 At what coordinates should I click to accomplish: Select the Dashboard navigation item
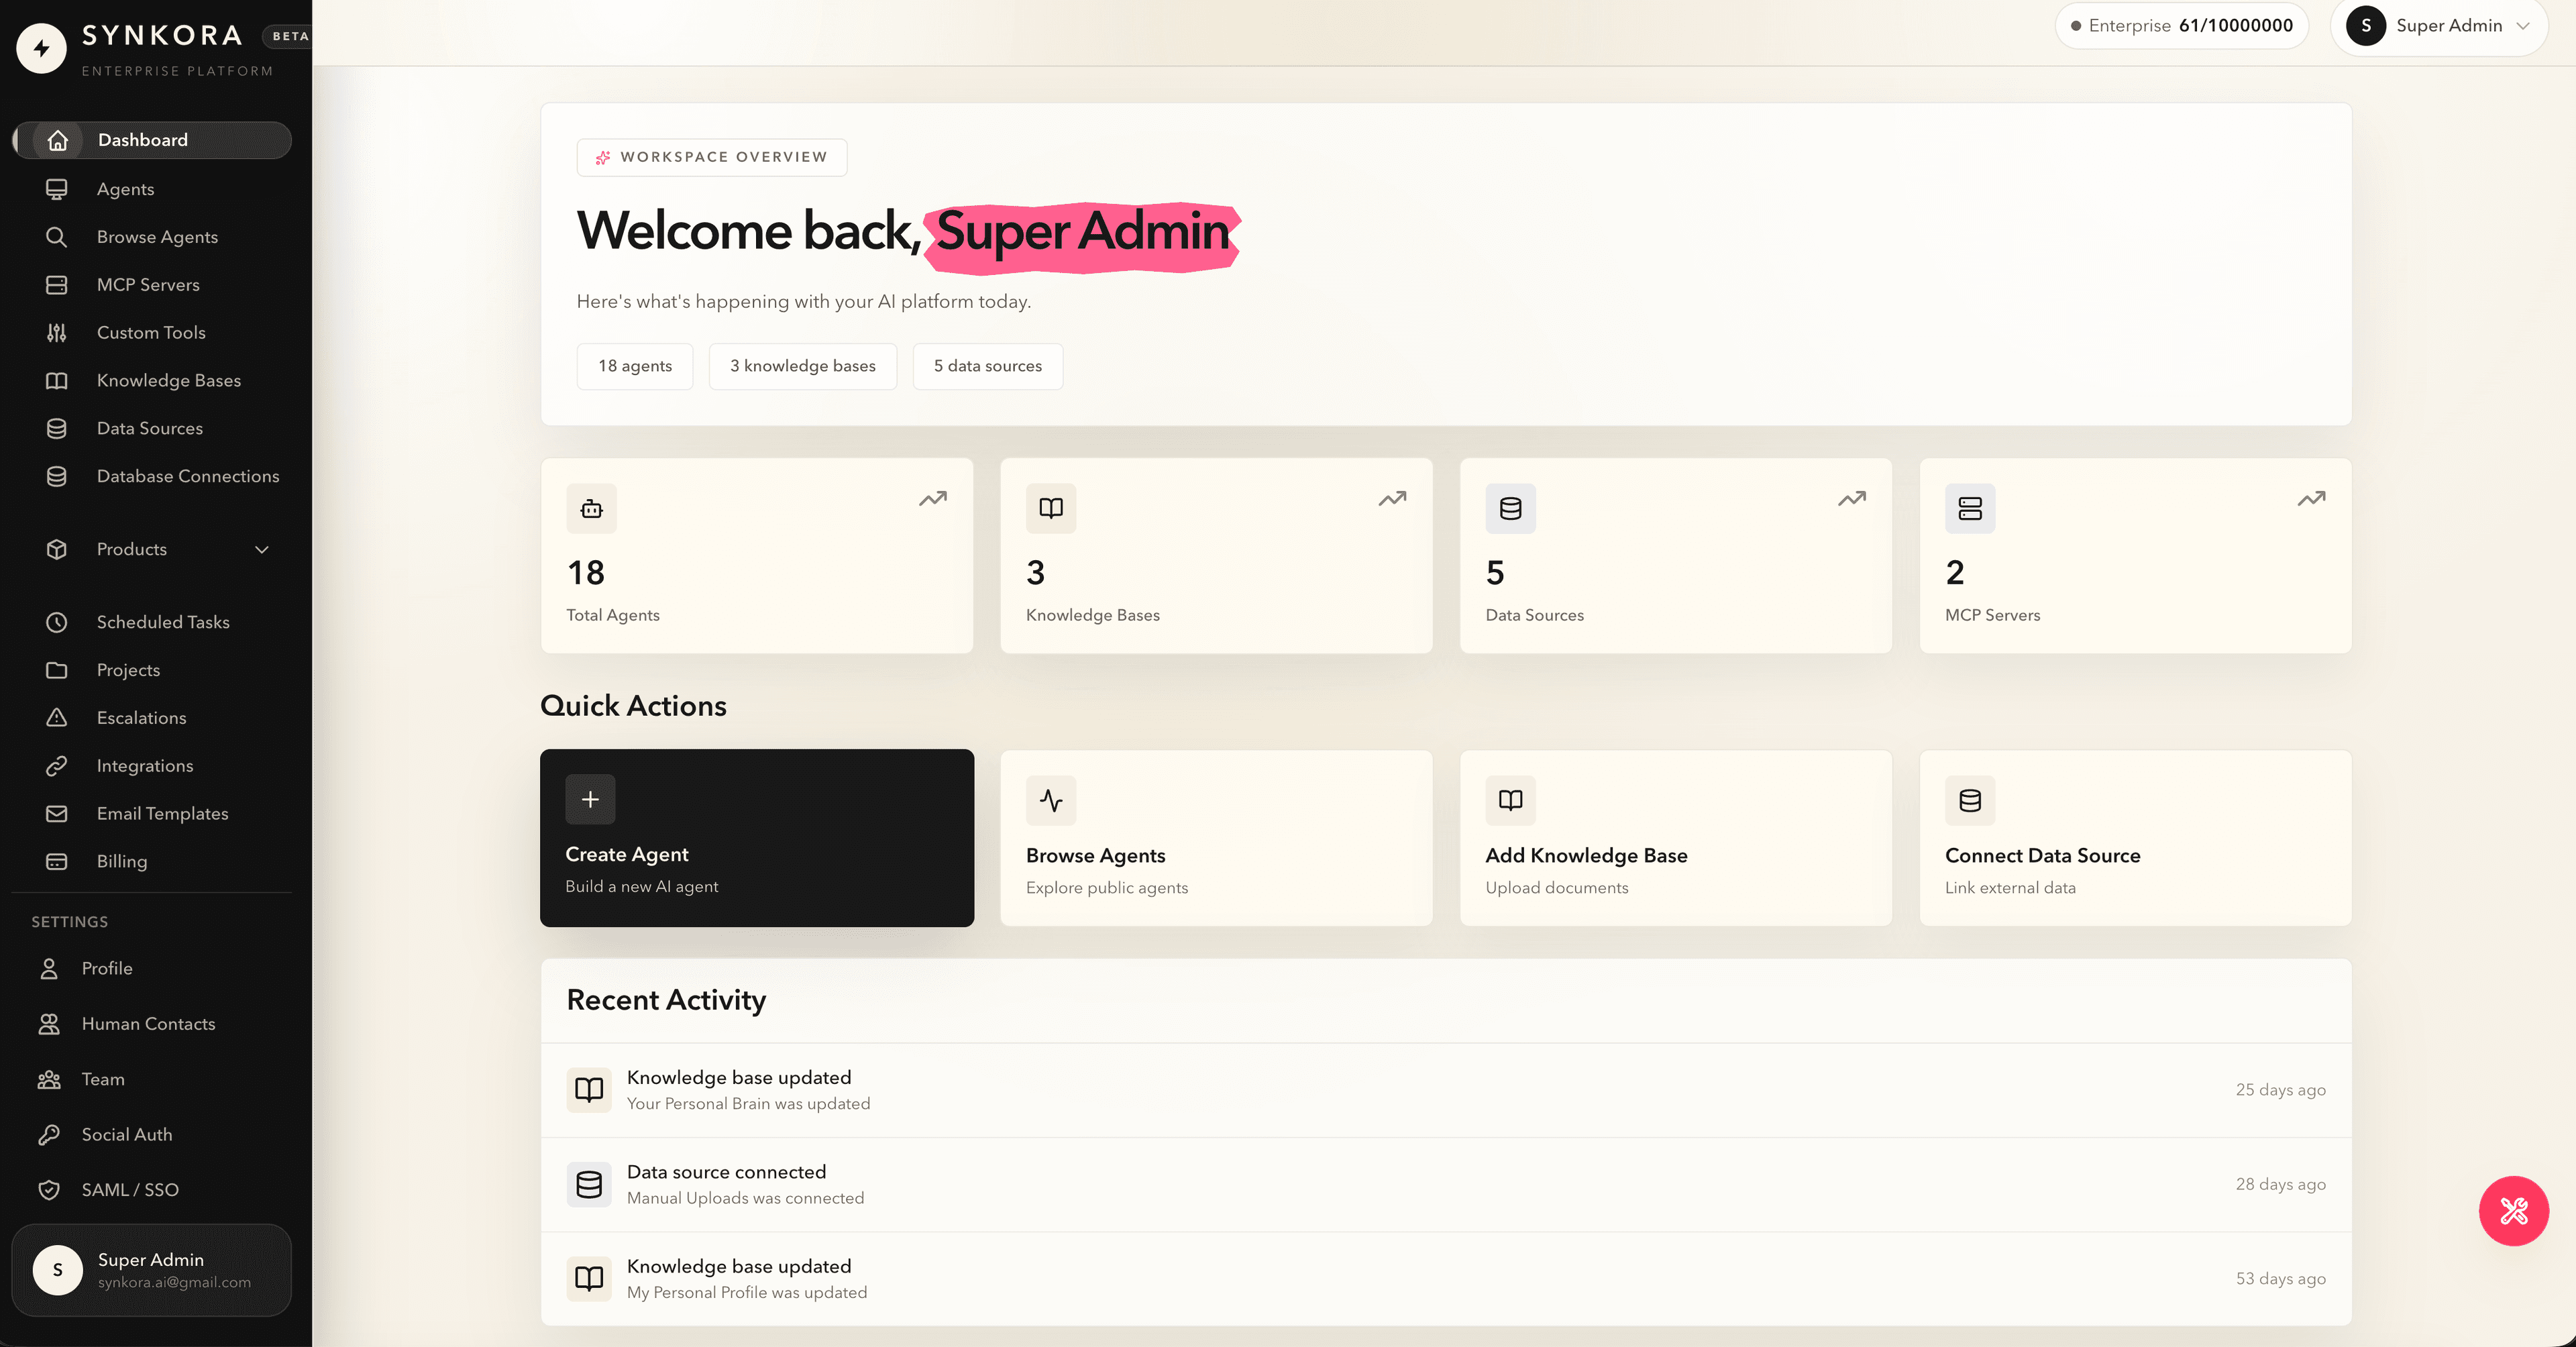(x=152, y=140)
